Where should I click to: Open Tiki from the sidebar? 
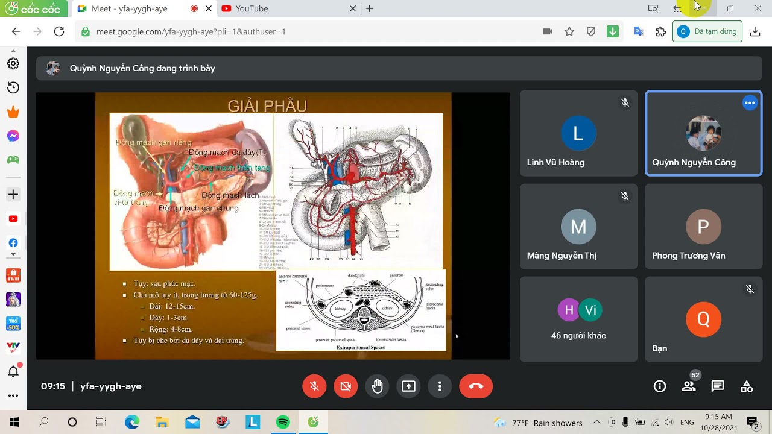point(13,324)
